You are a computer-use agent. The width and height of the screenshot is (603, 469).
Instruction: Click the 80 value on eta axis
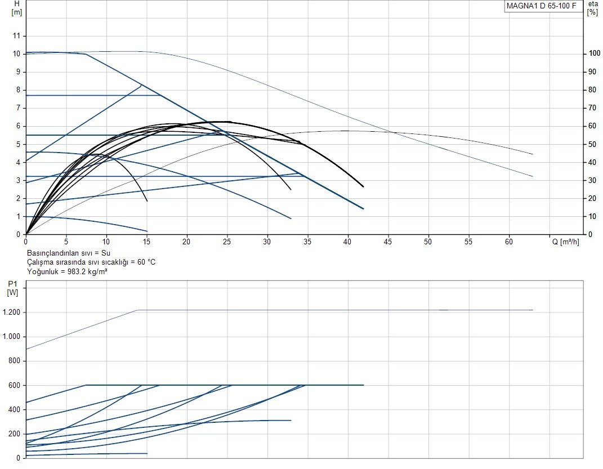(x=592, y=90)
